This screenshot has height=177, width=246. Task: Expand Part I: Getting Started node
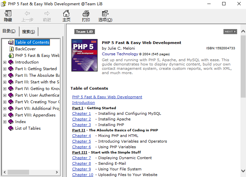coord(5,69)
